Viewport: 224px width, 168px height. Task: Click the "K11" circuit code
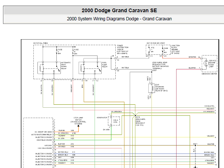tap(74, 152)
